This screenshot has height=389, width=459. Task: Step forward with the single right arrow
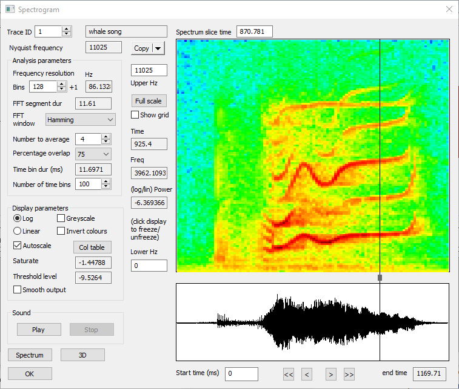tap(330, 374)
